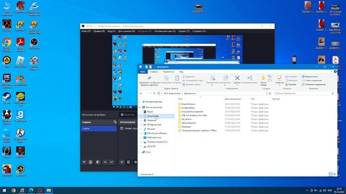Select the OBS Studio desktop shortcut
346x194 pixels.
coord(34,44)
